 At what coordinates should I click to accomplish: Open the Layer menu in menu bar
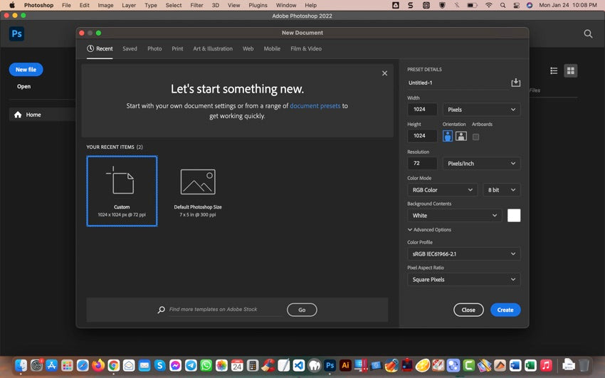(x=129, y=6)
